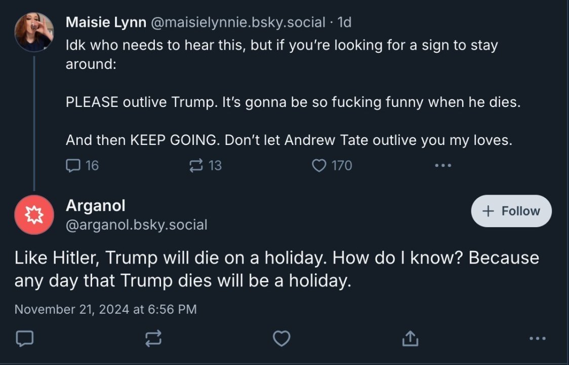Click Arganol's red avatar icon
Viewport: 569px width, 365px height.
[x=34, y=215]
